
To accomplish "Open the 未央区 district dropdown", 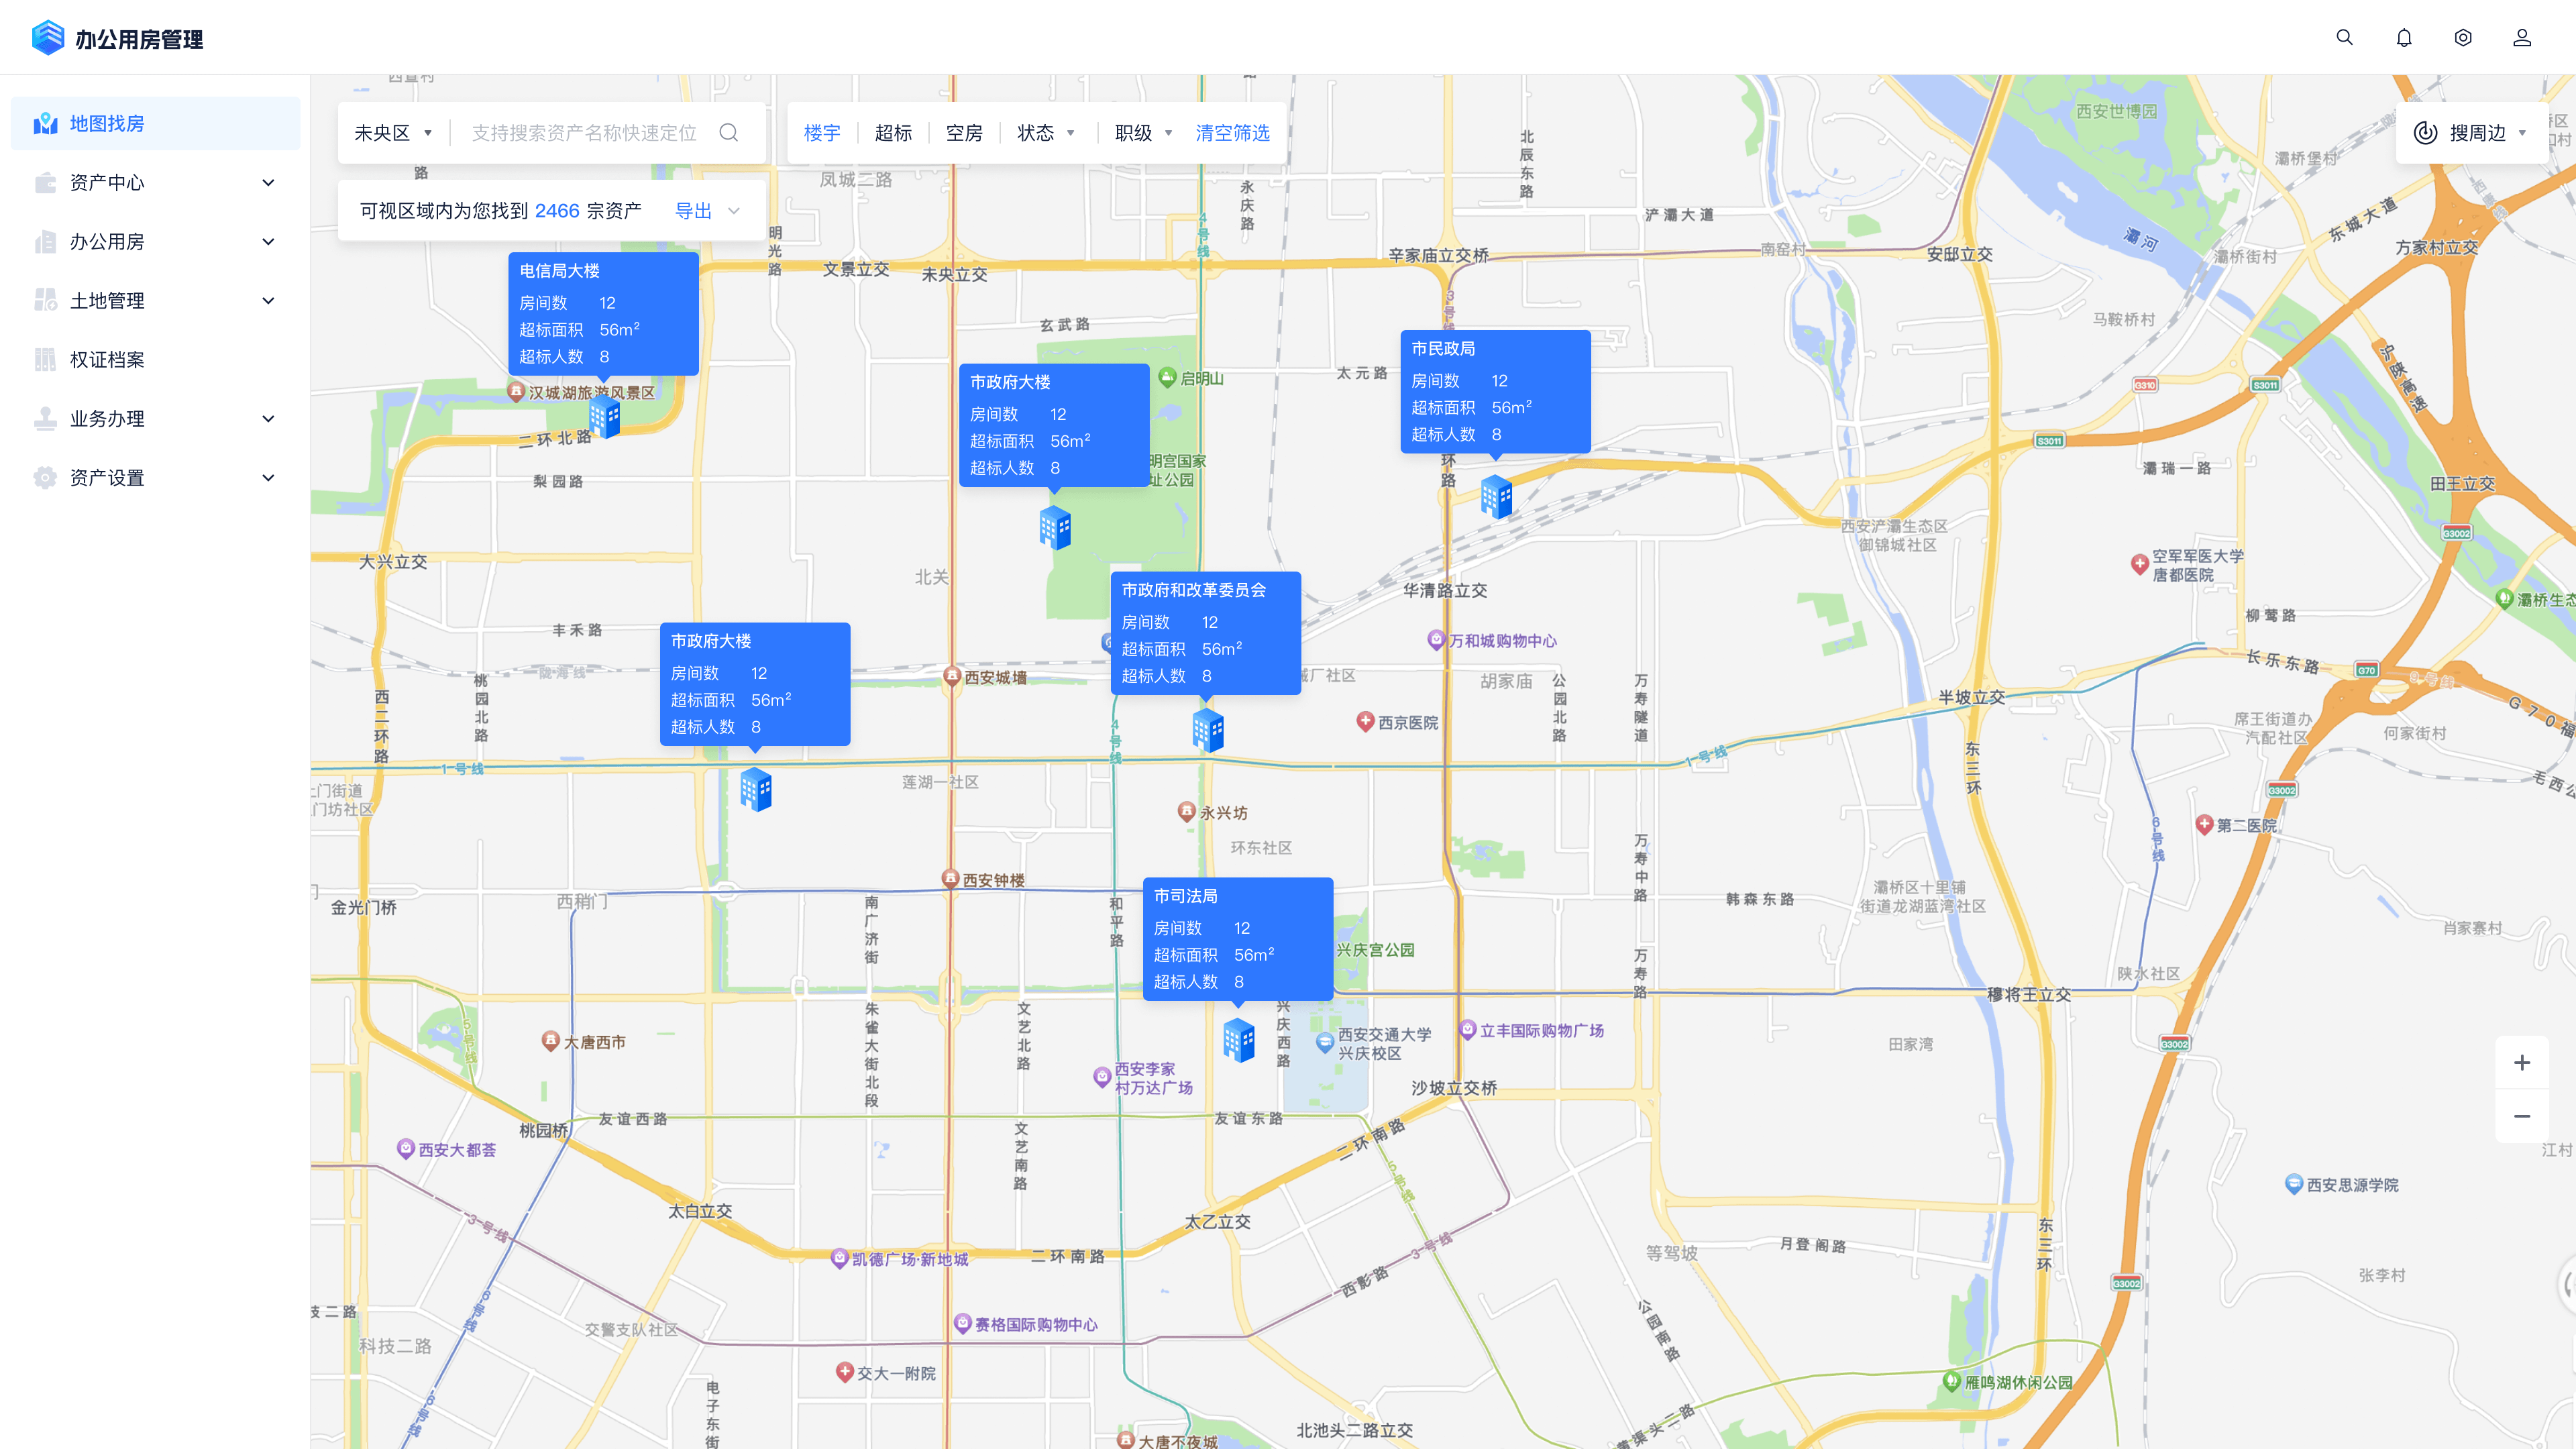I will point(393,133).
